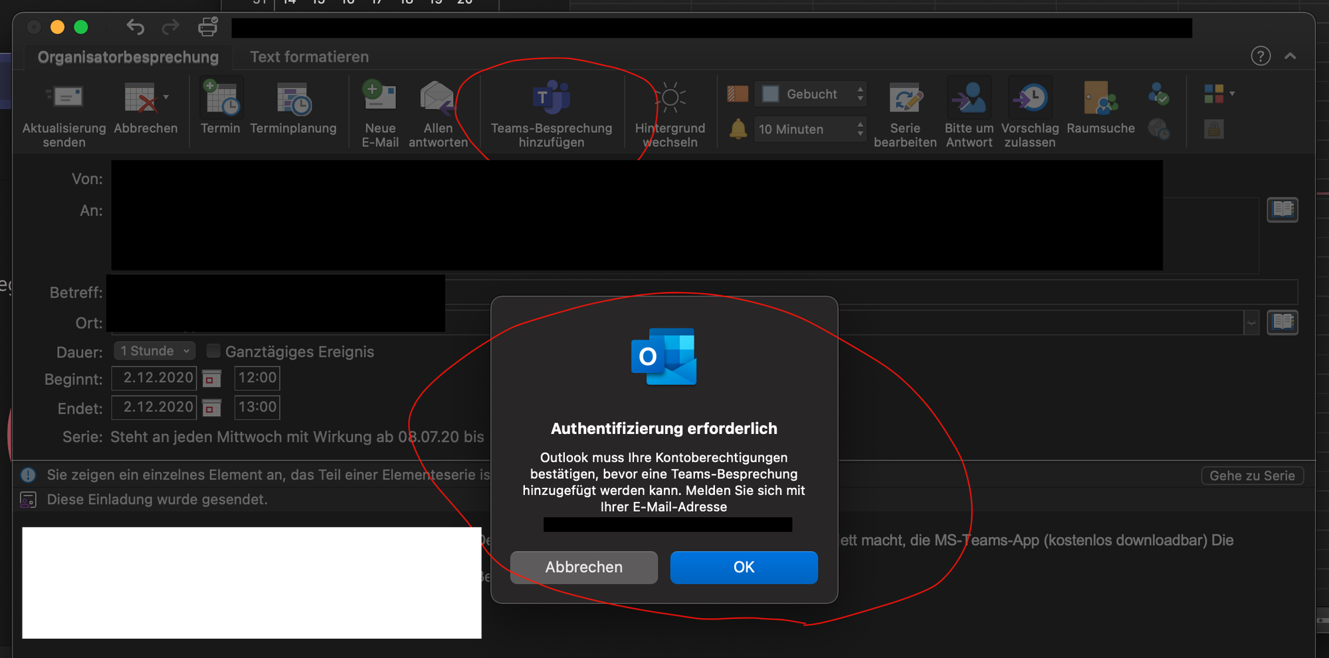Image resolution: width=1329 pixels, height=658 pixels.
Task: Check Ganztägiges Ereignis checkbox
Action: [213, 351]
